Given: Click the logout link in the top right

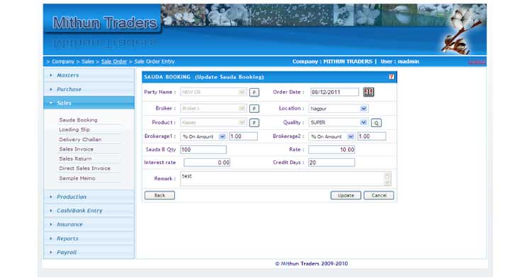Looking at the screenshot, I should coord(476,62).
